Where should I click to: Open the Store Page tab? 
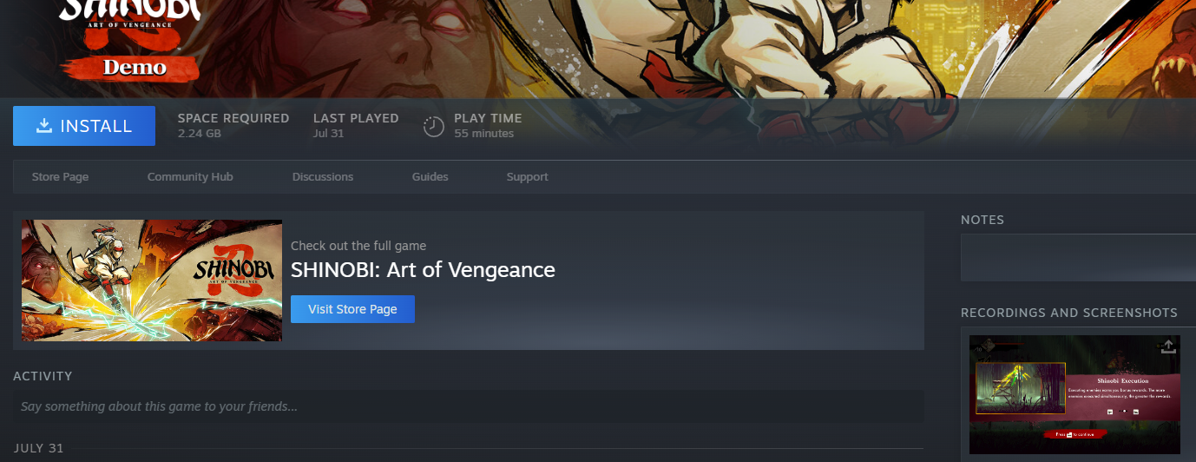[61, 176]
